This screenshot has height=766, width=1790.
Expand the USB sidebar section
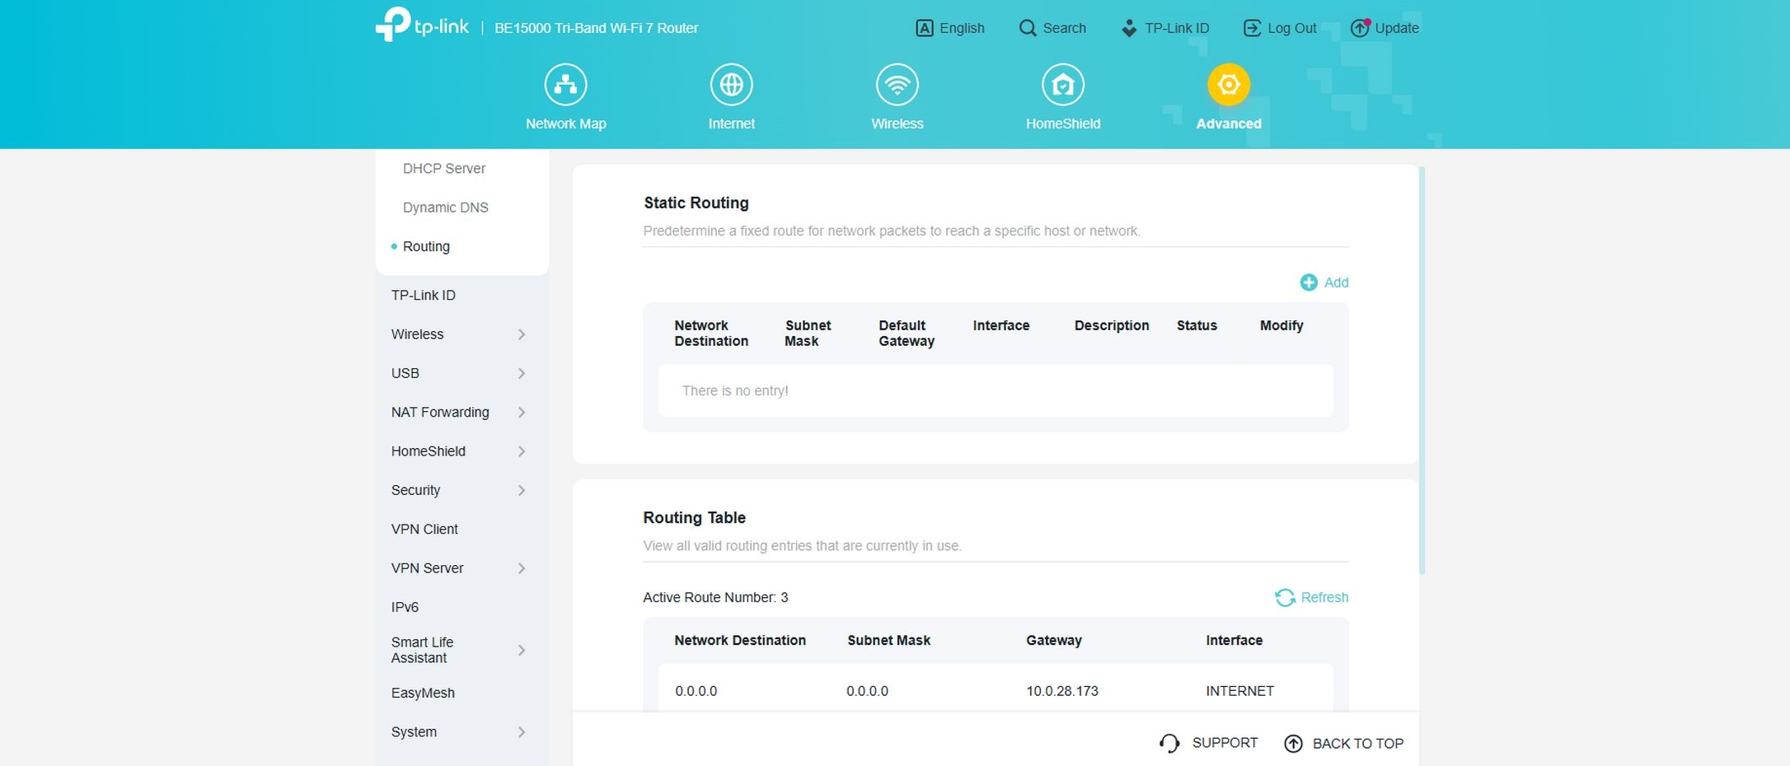click(x=457, y=373)
